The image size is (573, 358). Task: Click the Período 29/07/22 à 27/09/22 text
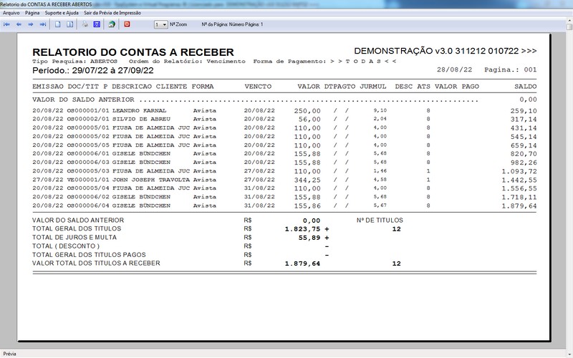[x=93, y=70]
